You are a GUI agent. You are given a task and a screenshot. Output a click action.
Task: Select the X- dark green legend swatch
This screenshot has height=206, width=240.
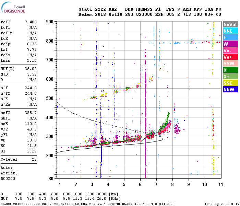click(230, 70)
